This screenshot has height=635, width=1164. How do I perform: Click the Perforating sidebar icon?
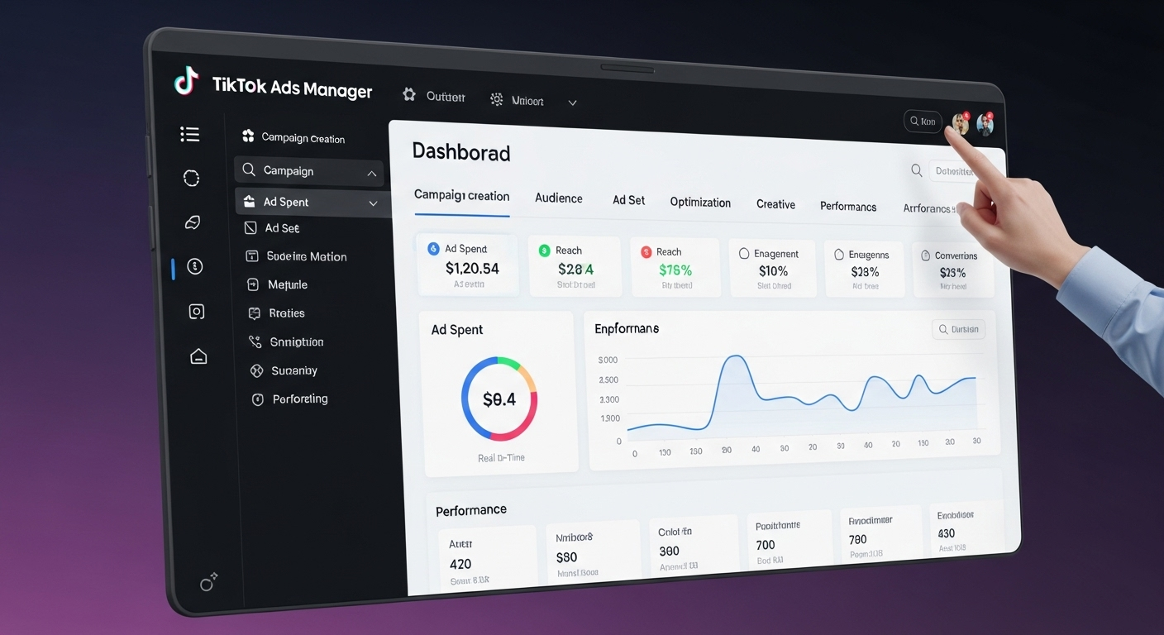pyautogui.click(x=257, y=399)
